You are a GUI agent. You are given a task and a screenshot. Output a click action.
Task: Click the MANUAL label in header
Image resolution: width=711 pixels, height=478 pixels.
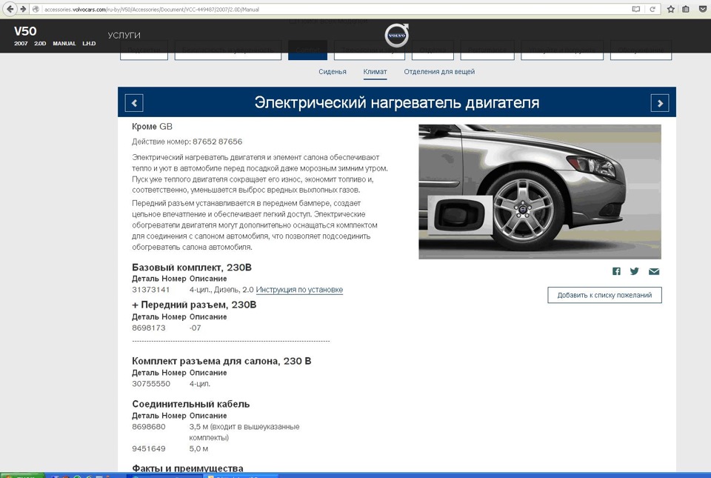64,44
